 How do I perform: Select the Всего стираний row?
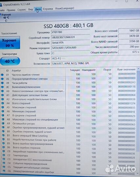[69, 103]
